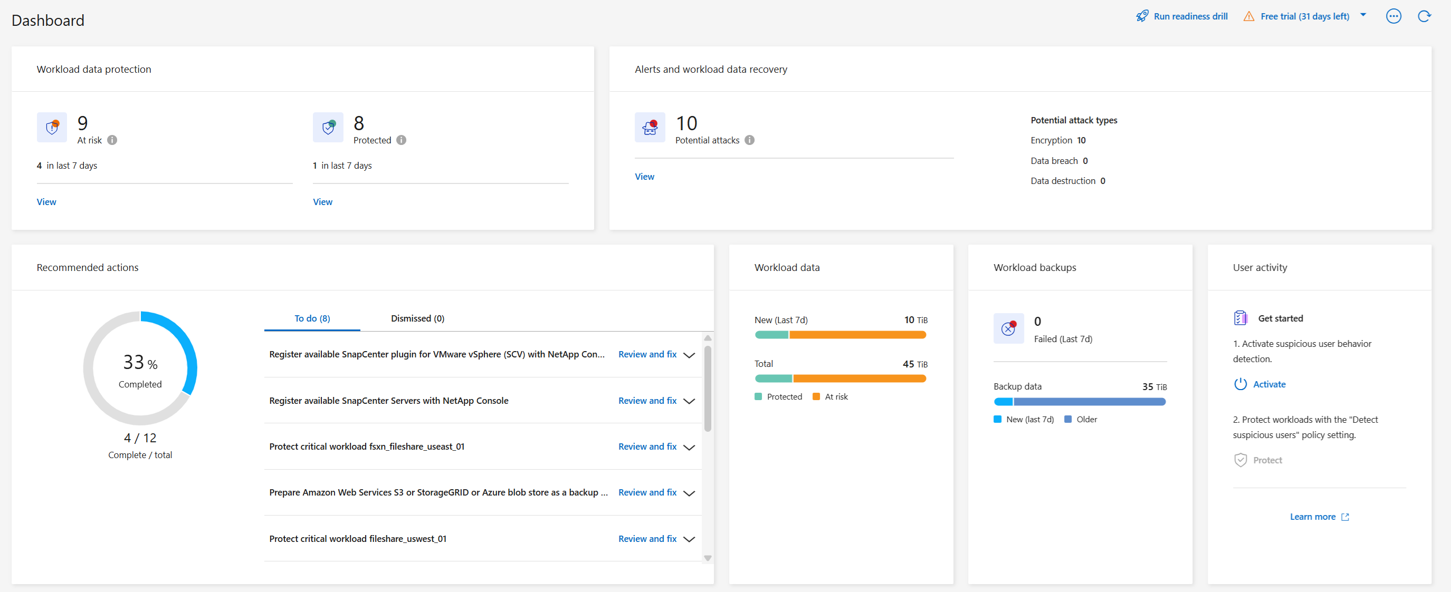The height and width of the screenshot is (592, 1451).
Task: Select the To do (8) tab
Action: (312, 318)
